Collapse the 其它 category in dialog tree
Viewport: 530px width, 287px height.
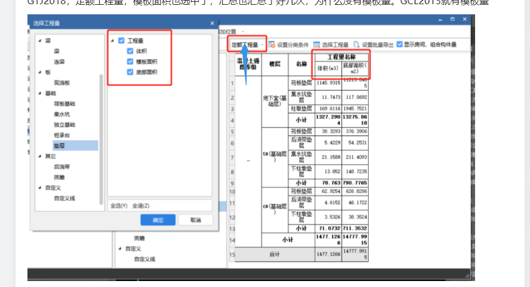pyautogui.click(x=40, y=156)
